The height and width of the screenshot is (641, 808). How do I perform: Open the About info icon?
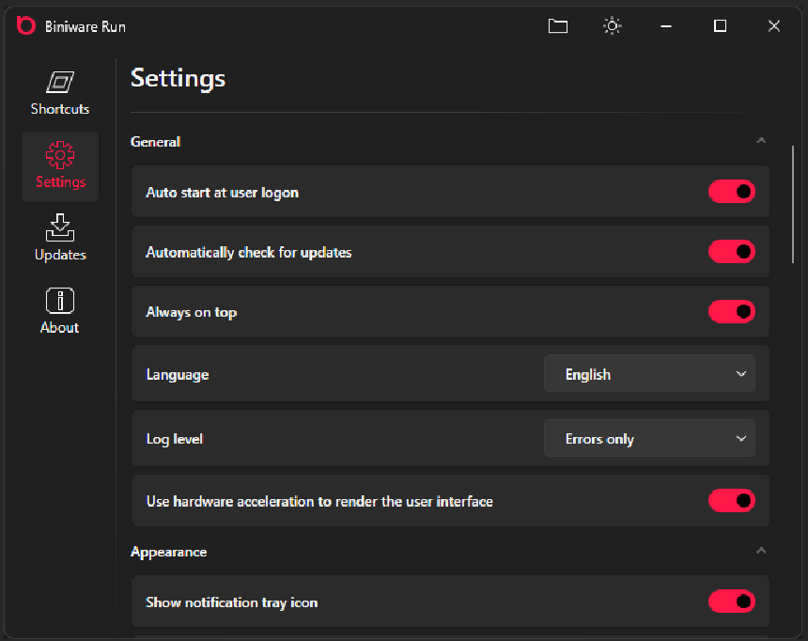tap(60, 301)
